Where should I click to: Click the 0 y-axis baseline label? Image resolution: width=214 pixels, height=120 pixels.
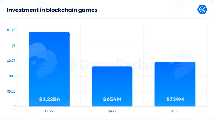(x=15, y=107)
